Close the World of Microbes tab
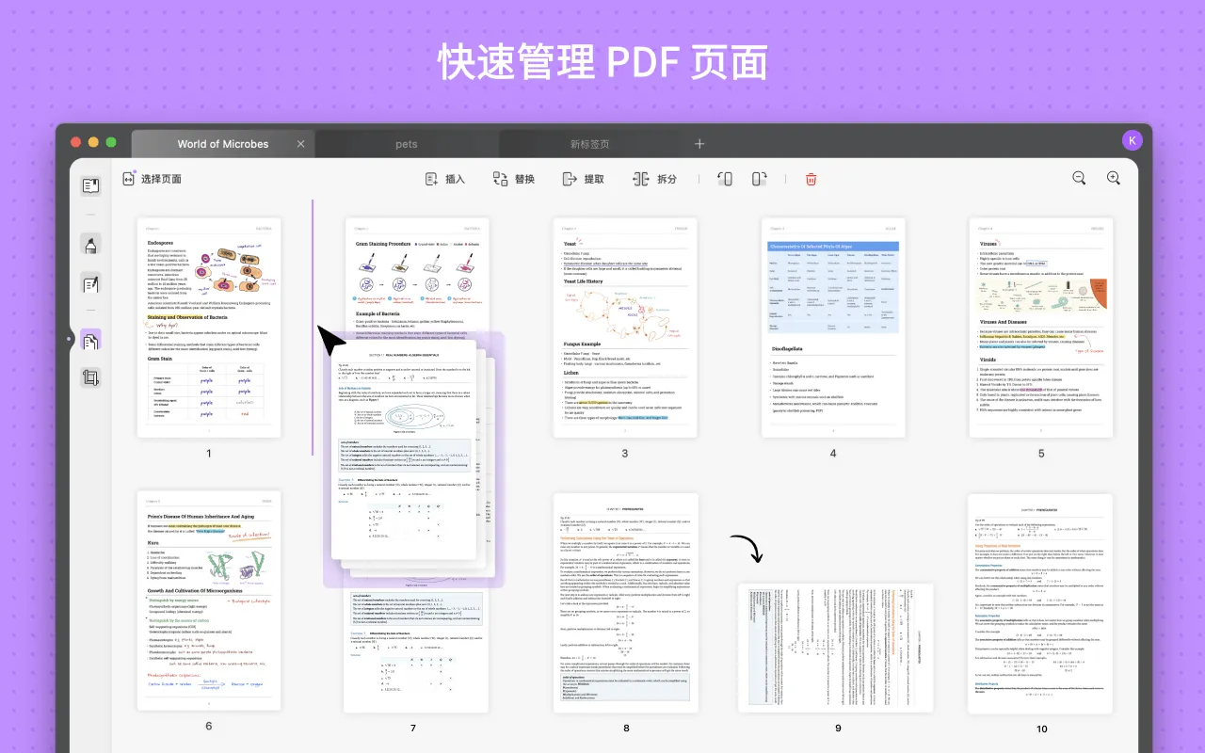Image resolution: width=1205 pixels, height=753 pixels. pyautogui.click(x=301, y=144)
